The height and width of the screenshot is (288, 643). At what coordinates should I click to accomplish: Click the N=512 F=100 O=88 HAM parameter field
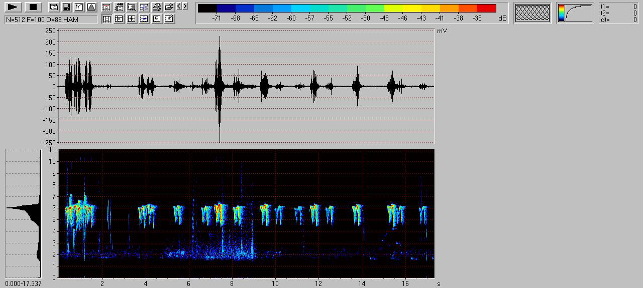[51, 19]
